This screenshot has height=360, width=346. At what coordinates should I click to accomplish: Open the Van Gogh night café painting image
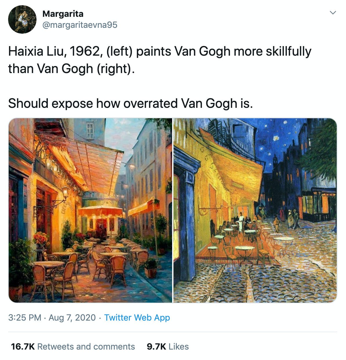pyautogui.click(x=255, y=210)
